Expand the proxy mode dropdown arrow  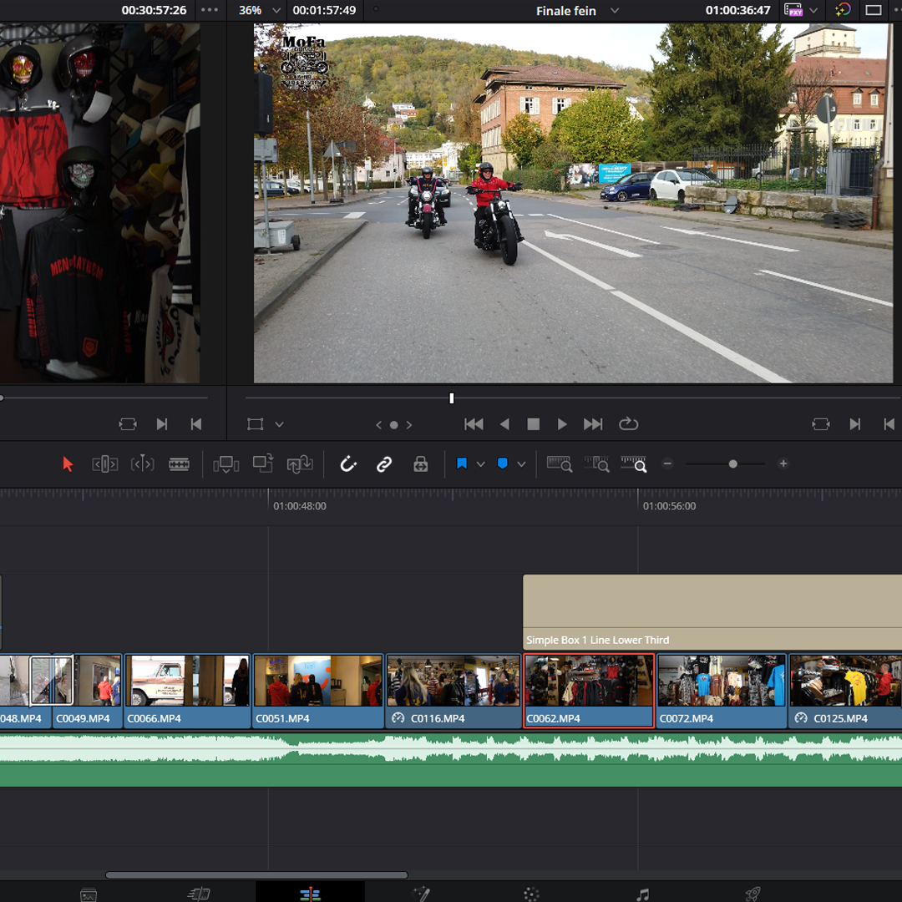pos(813,10)
